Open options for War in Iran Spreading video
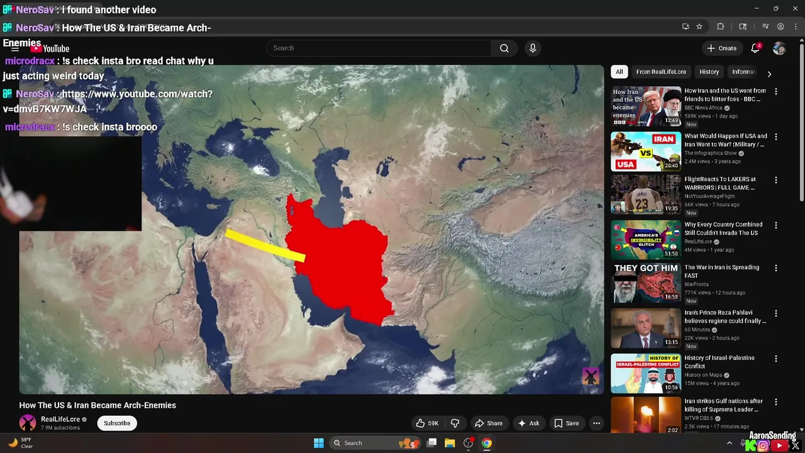Screen dimensions: 805x453 (x=775, y=268)
